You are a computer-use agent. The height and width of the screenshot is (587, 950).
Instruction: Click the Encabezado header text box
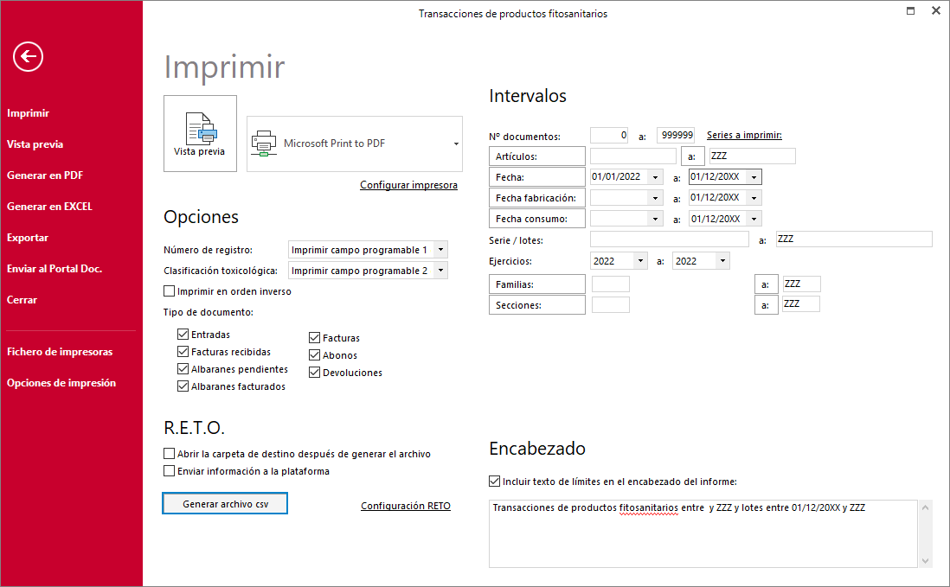tap(703, 533)
